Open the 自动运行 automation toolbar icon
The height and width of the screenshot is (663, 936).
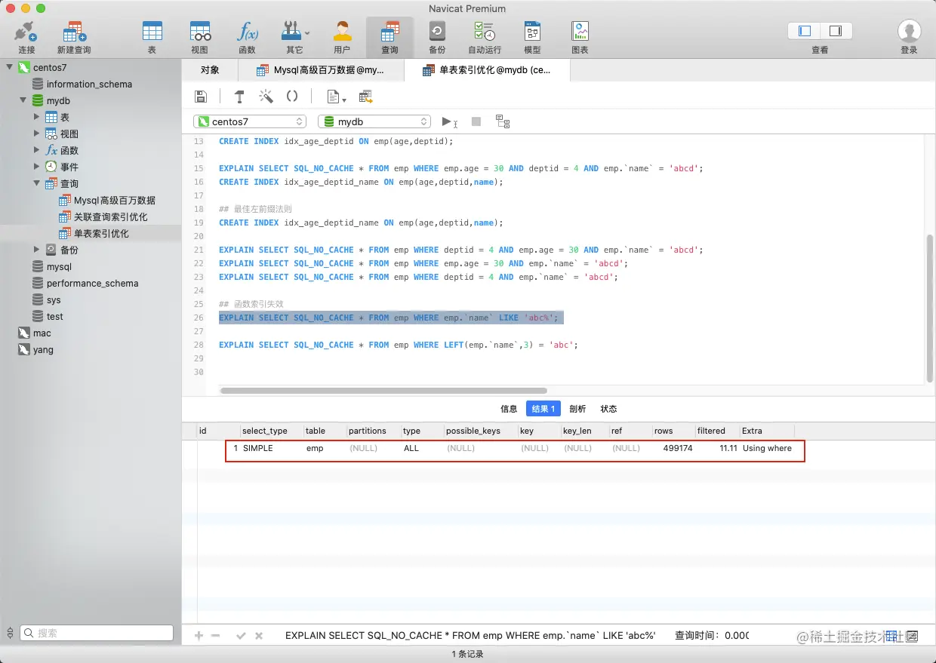(485, 37)
